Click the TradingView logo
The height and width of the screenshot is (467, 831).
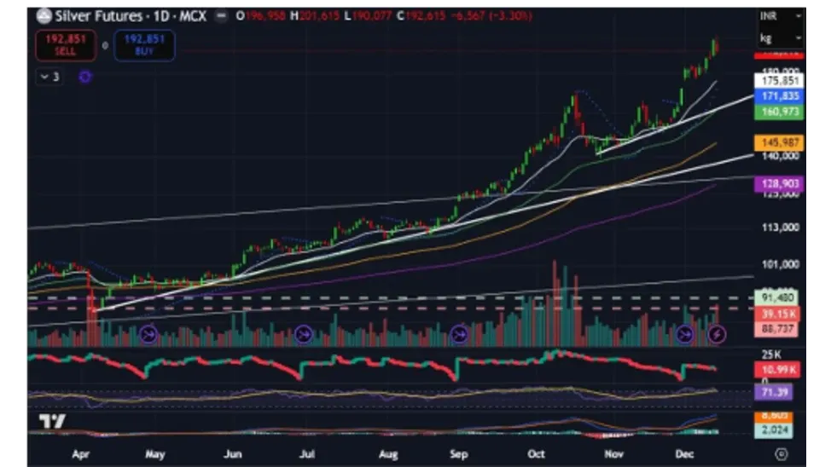(x=52, y=422)
